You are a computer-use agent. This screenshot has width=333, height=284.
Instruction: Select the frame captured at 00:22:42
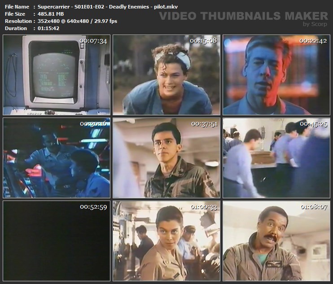[x=276, y=75]
